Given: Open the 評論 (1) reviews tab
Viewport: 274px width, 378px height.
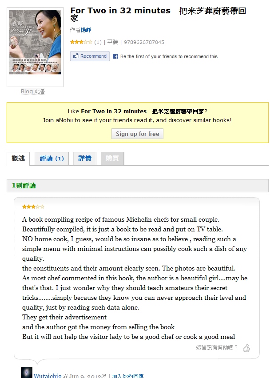Looking at the screenshot, I should pyautogui.click(x=52, y=159).
